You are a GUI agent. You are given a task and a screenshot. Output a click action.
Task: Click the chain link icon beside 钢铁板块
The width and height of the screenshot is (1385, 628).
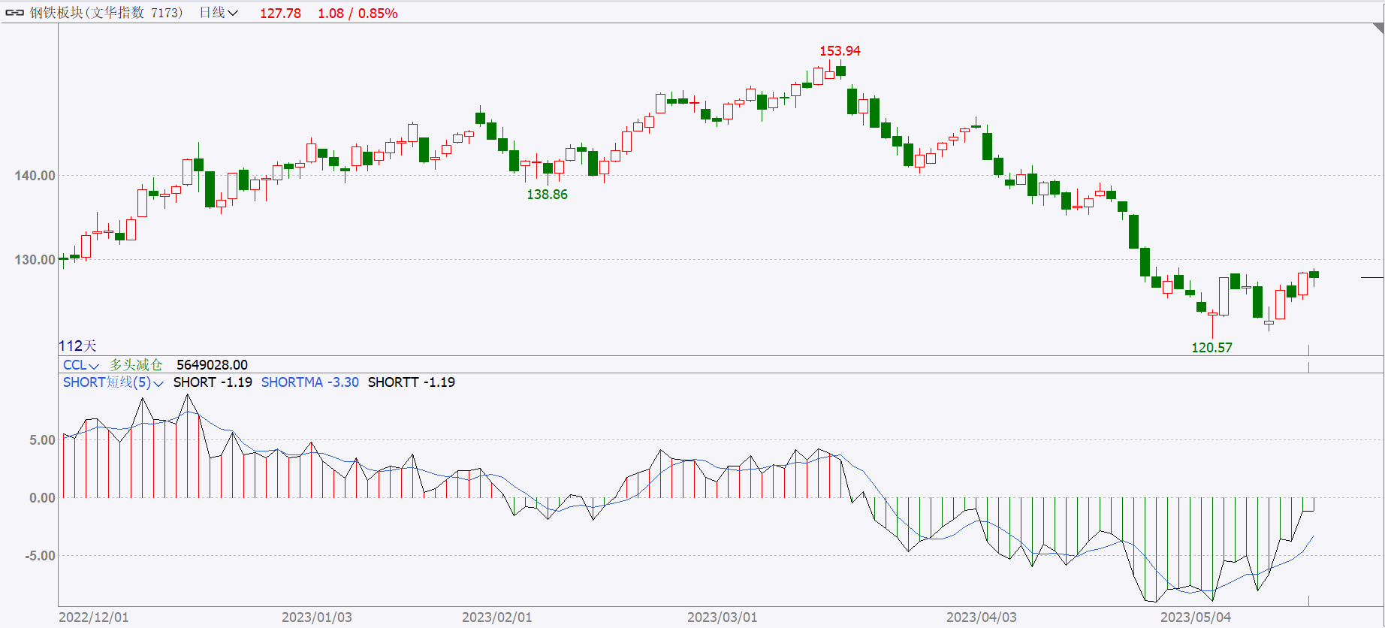[x=14, y=13]
